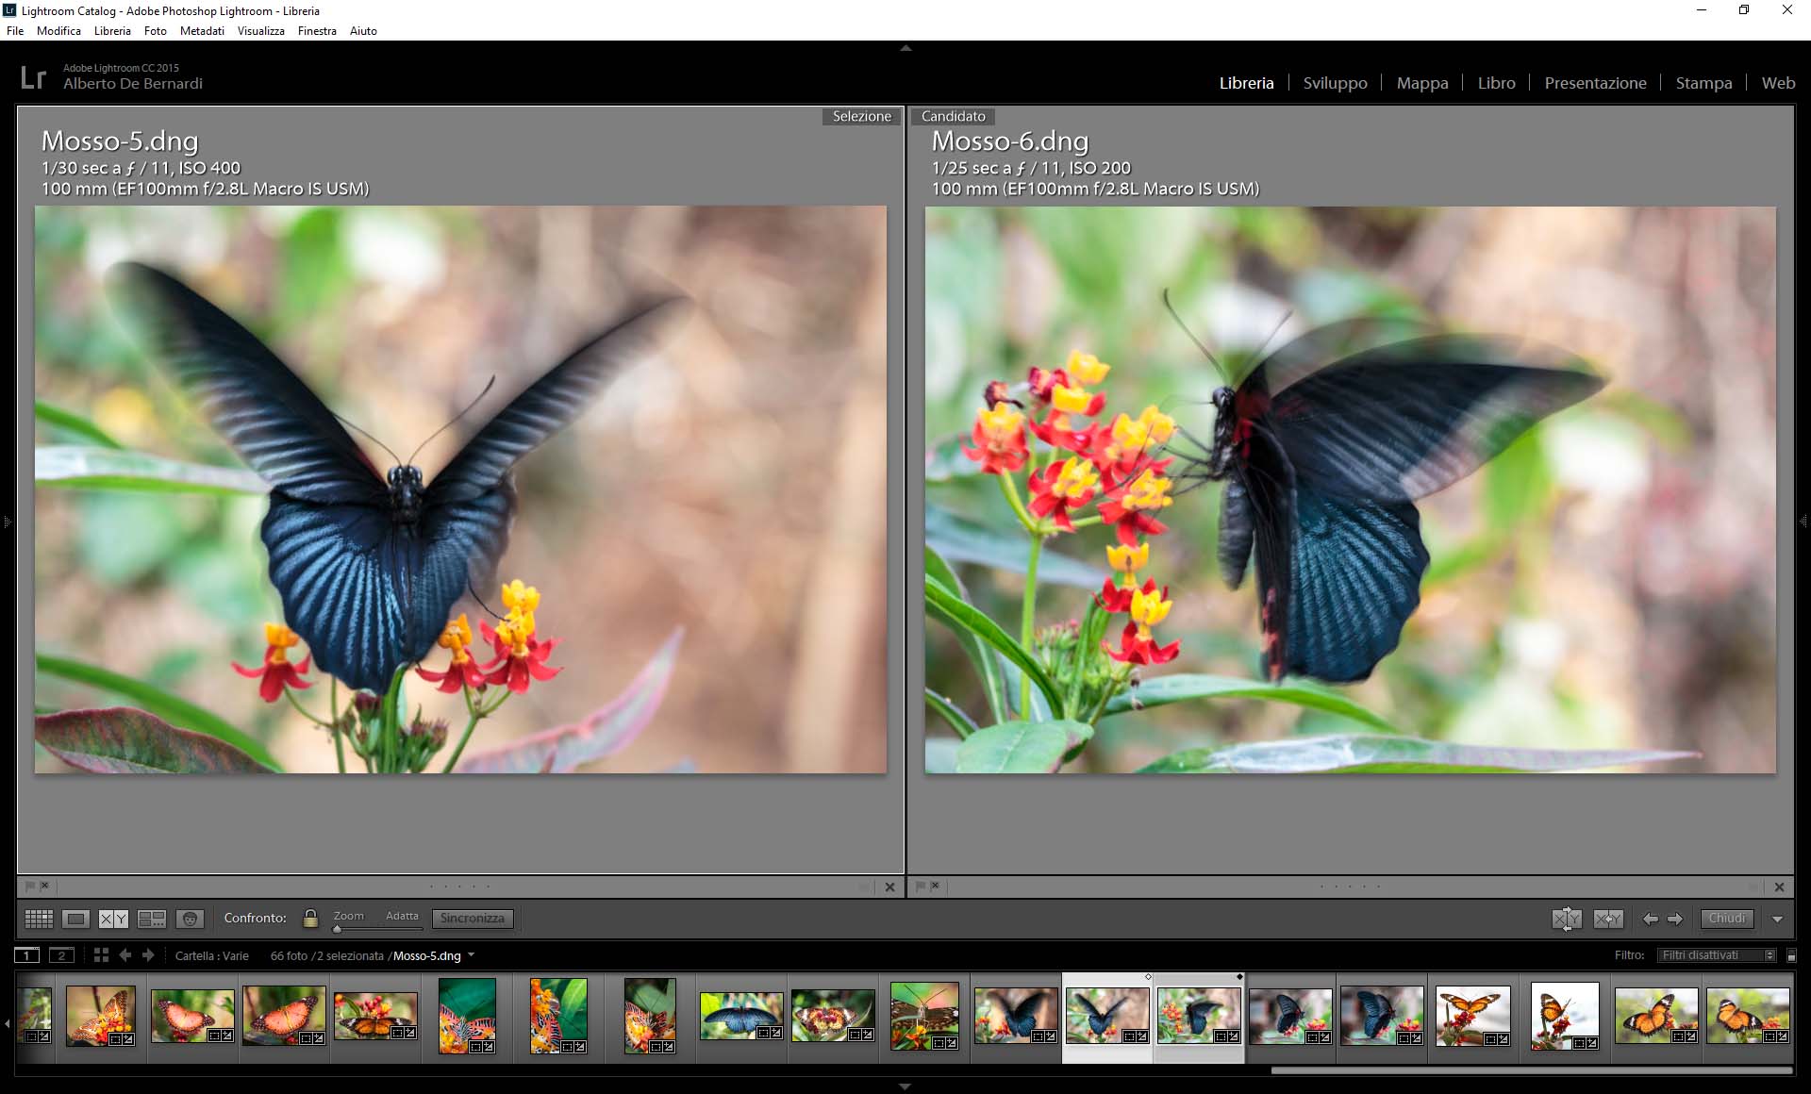Click the Chiudi button
Screen dimensions: 1811x1094
point(1727,919)
